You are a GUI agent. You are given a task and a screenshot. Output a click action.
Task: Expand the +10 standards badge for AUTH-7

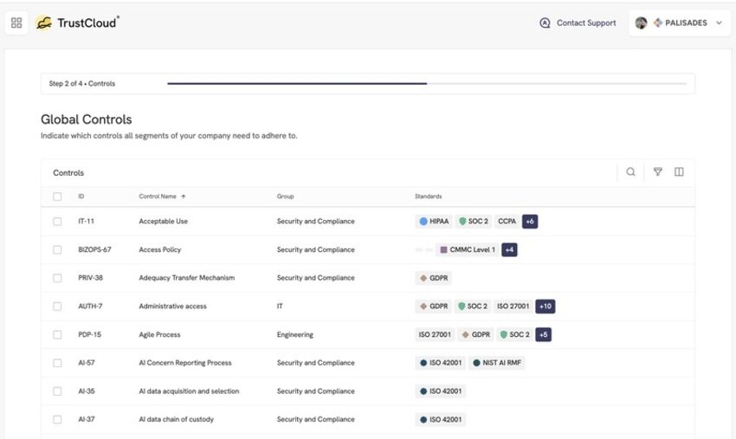[545, 307]
